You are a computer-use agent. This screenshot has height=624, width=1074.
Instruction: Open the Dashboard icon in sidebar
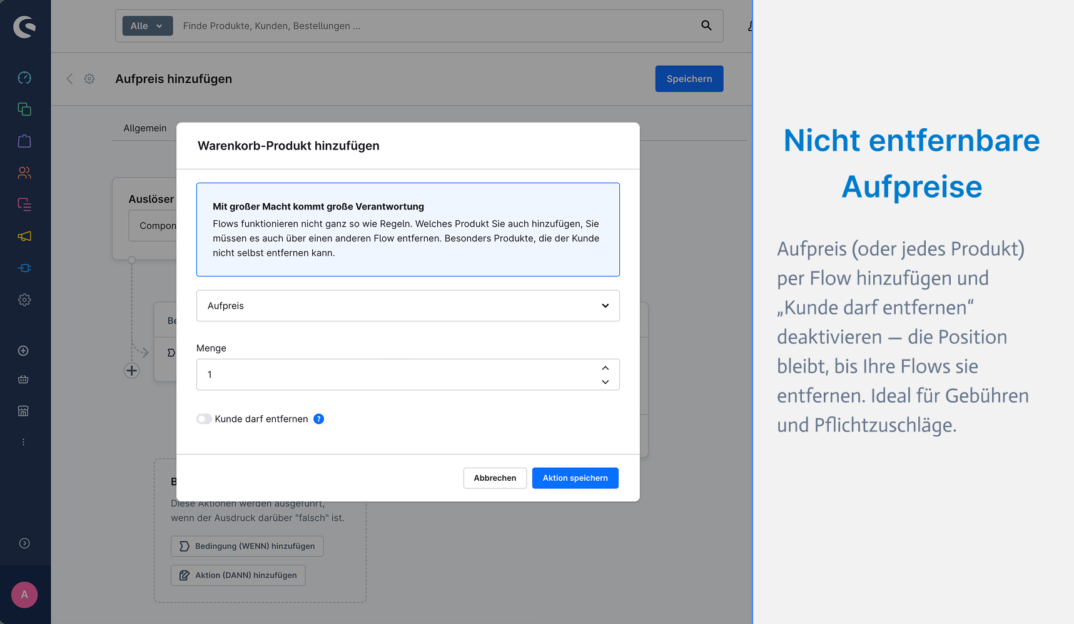tap(24, 78)
